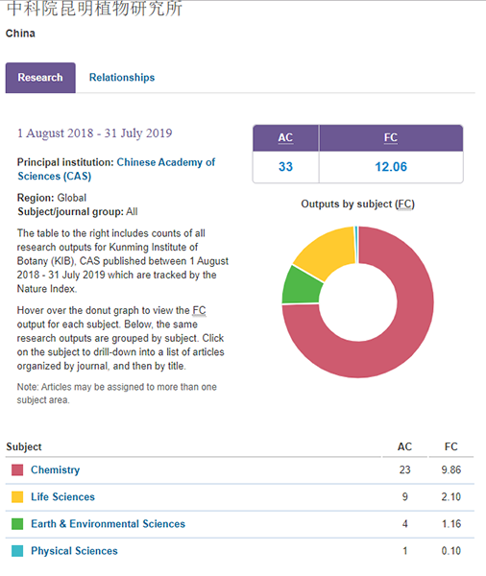Select the Research tab
The height and width of the screenshot is (576, 486).
click(x=40, y=78)
